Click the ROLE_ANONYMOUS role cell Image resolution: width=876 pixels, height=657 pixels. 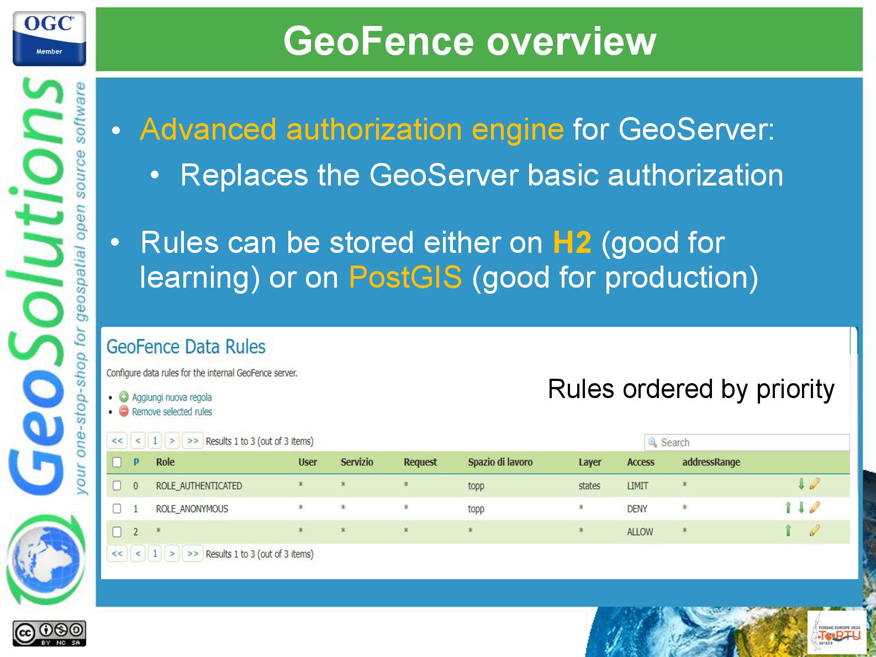point(192,509)
